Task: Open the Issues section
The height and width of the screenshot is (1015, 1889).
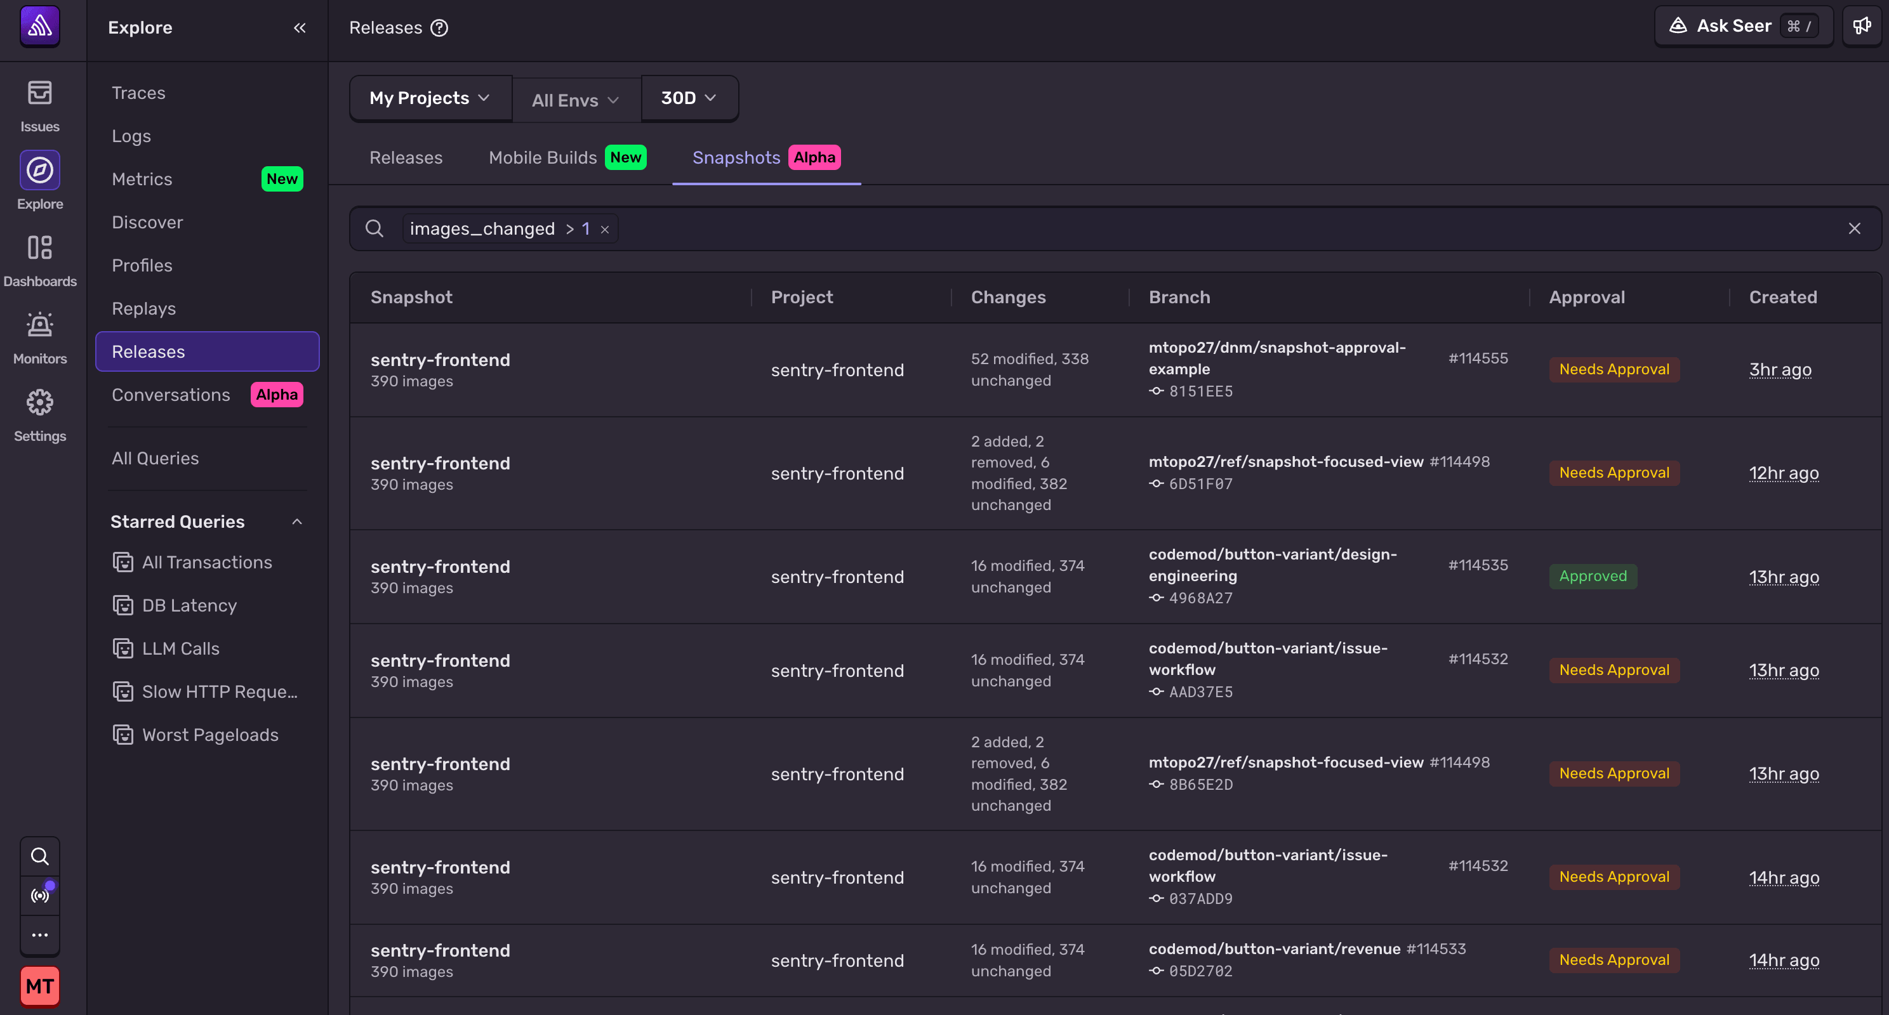Action: [39, 107]
